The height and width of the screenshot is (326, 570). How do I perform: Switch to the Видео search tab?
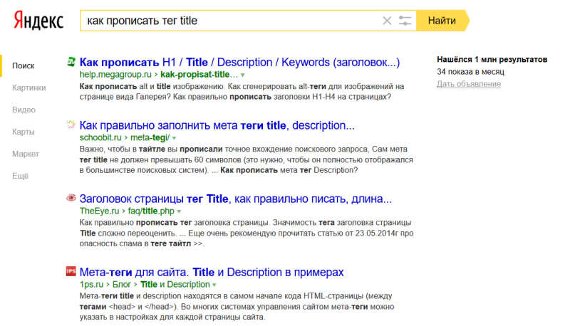tap(24, 110)
